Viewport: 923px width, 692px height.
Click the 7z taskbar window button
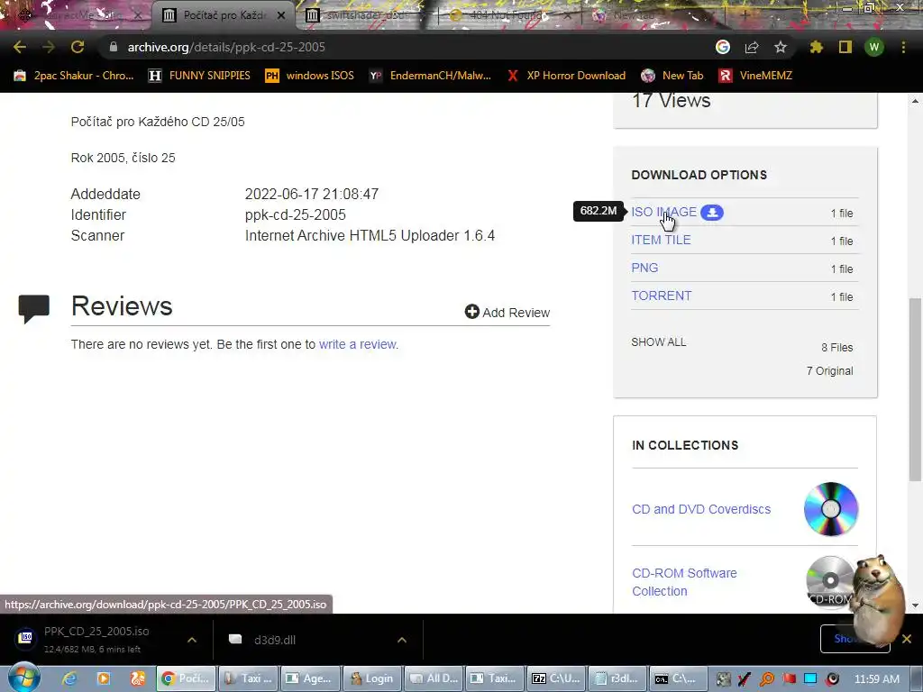pyautogui.click(x=556, y=678)
